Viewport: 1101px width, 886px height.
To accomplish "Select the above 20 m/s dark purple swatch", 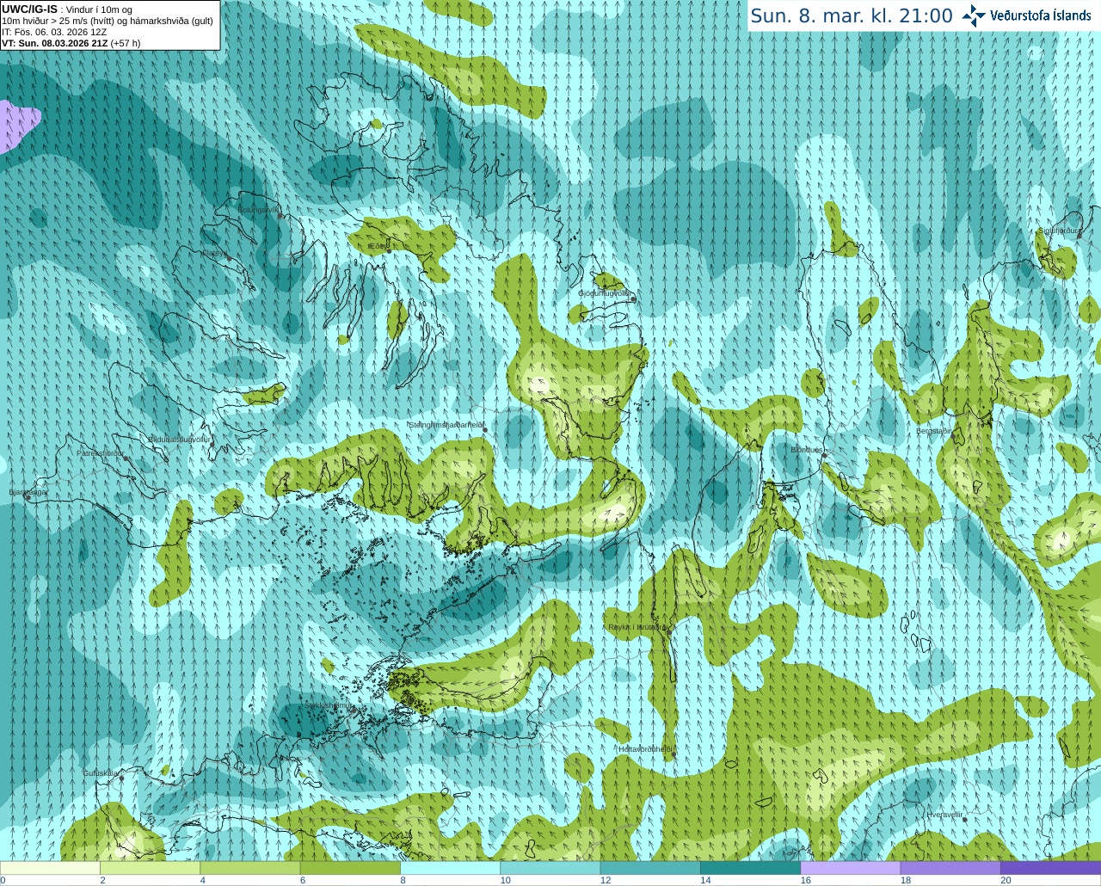I will pyautogui.click(x=1050, y=868).
